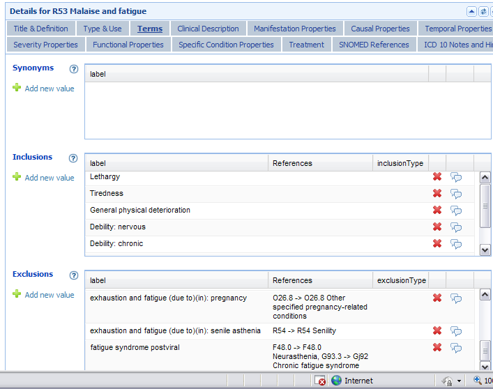Open comments for Tiredness inclusion

point(456,194)
